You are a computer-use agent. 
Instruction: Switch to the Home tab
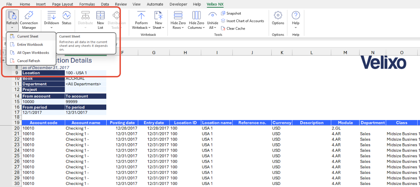[x=25, y=4]
